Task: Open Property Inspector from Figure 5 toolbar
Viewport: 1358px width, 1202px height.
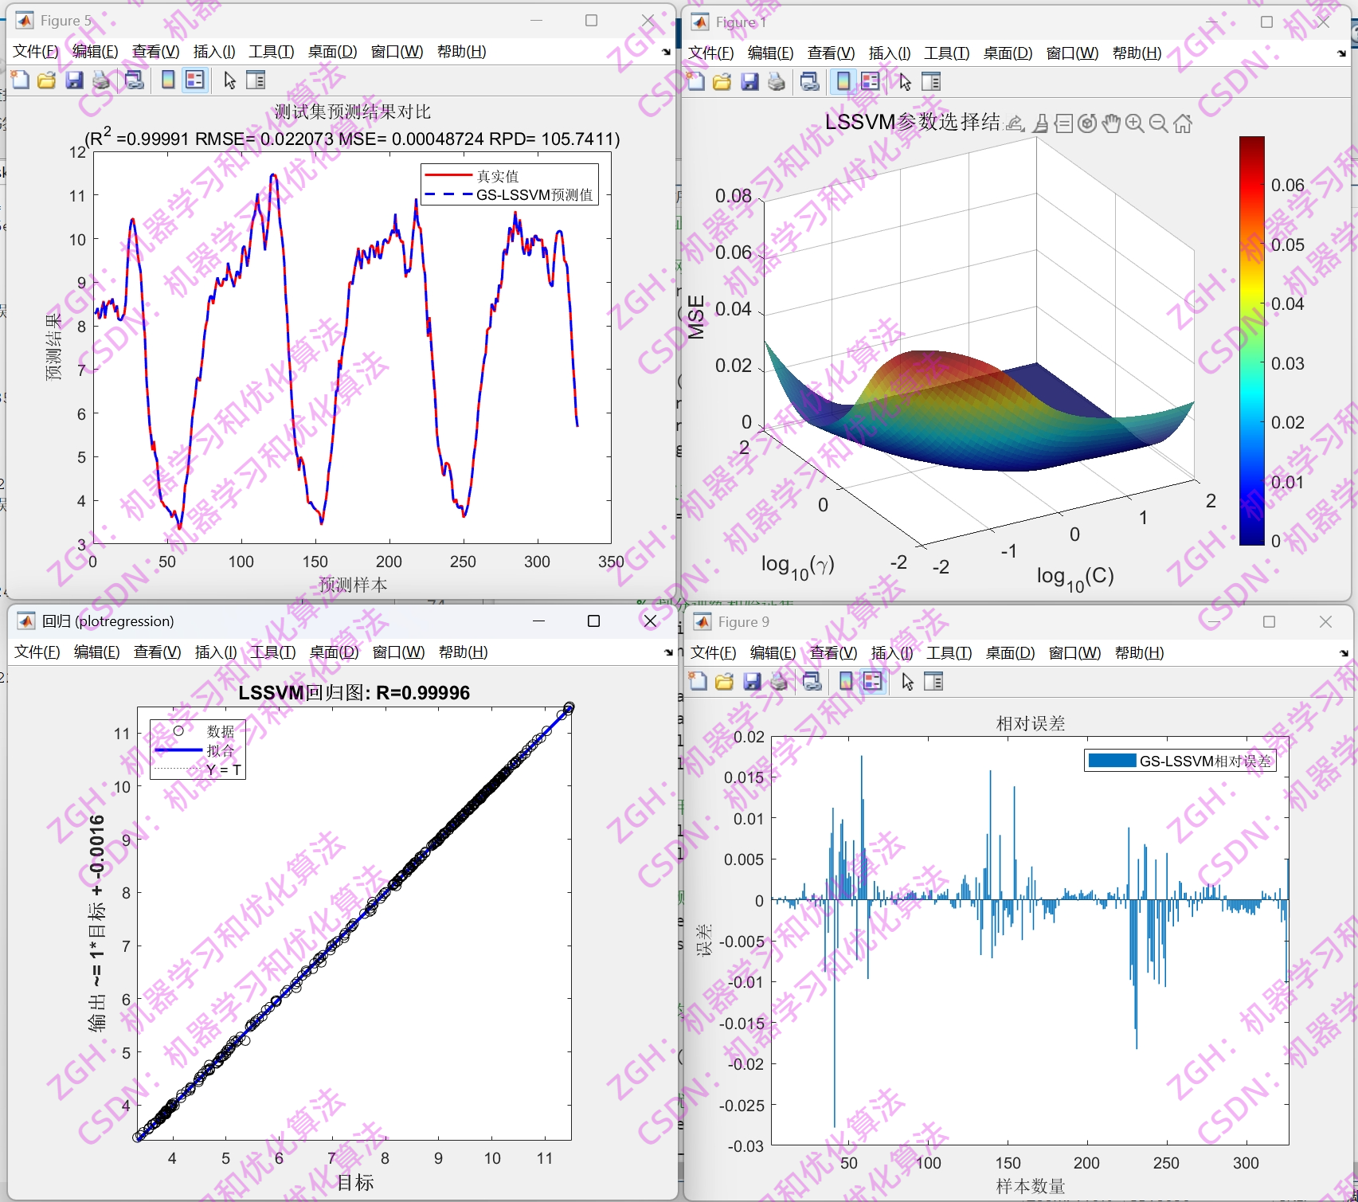Action: coord(256,80)
